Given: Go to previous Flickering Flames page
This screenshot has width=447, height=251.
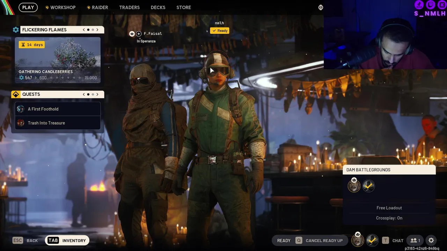Looking at the screenshot, I should pyautogui.click(x=84, y=30).
